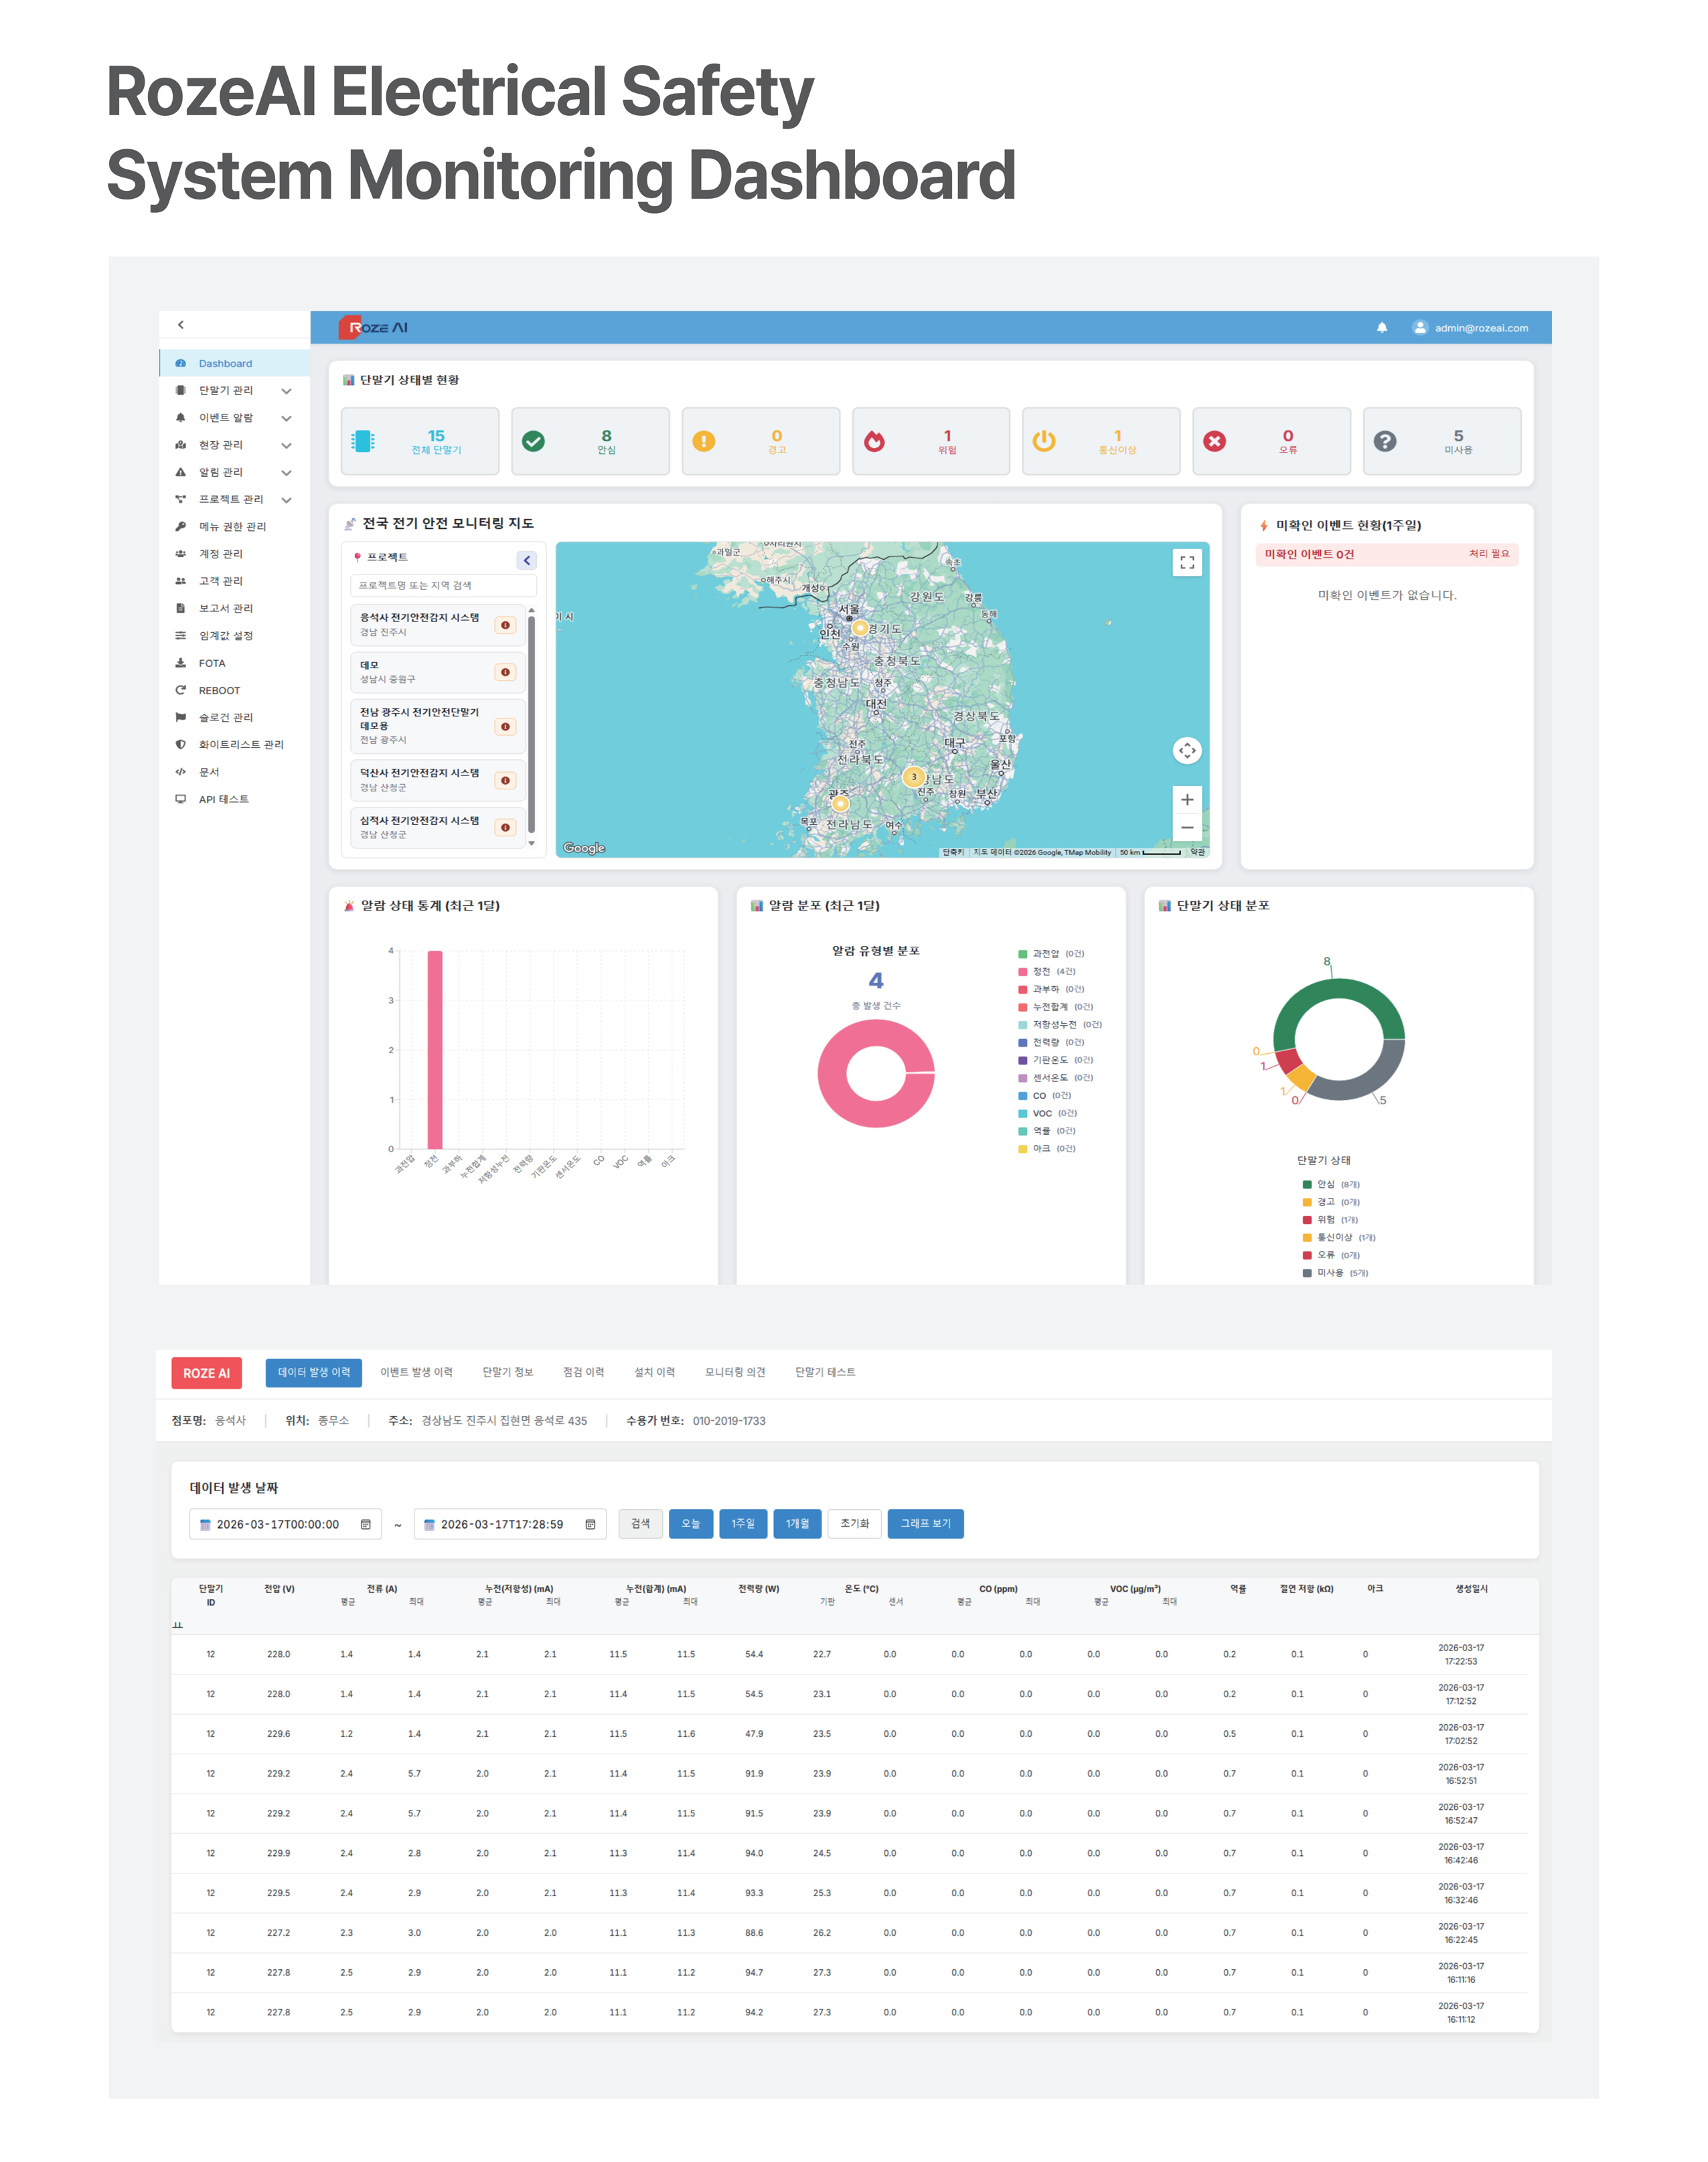Click the sliders icon for 임계값 설정
1708x2162 pixels.
[181, 635]
